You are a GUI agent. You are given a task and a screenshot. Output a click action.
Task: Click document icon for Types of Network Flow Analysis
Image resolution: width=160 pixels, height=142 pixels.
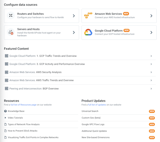click(5, 124)
